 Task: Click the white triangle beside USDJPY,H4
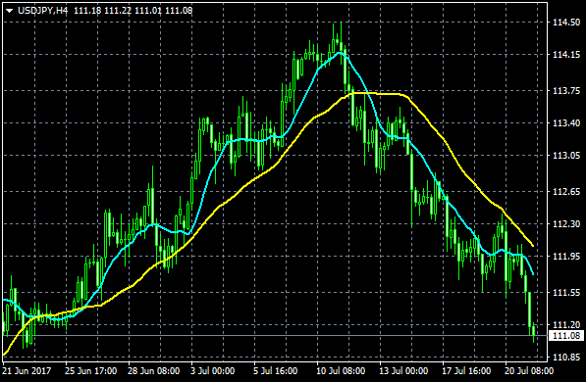tap(10, 11)
